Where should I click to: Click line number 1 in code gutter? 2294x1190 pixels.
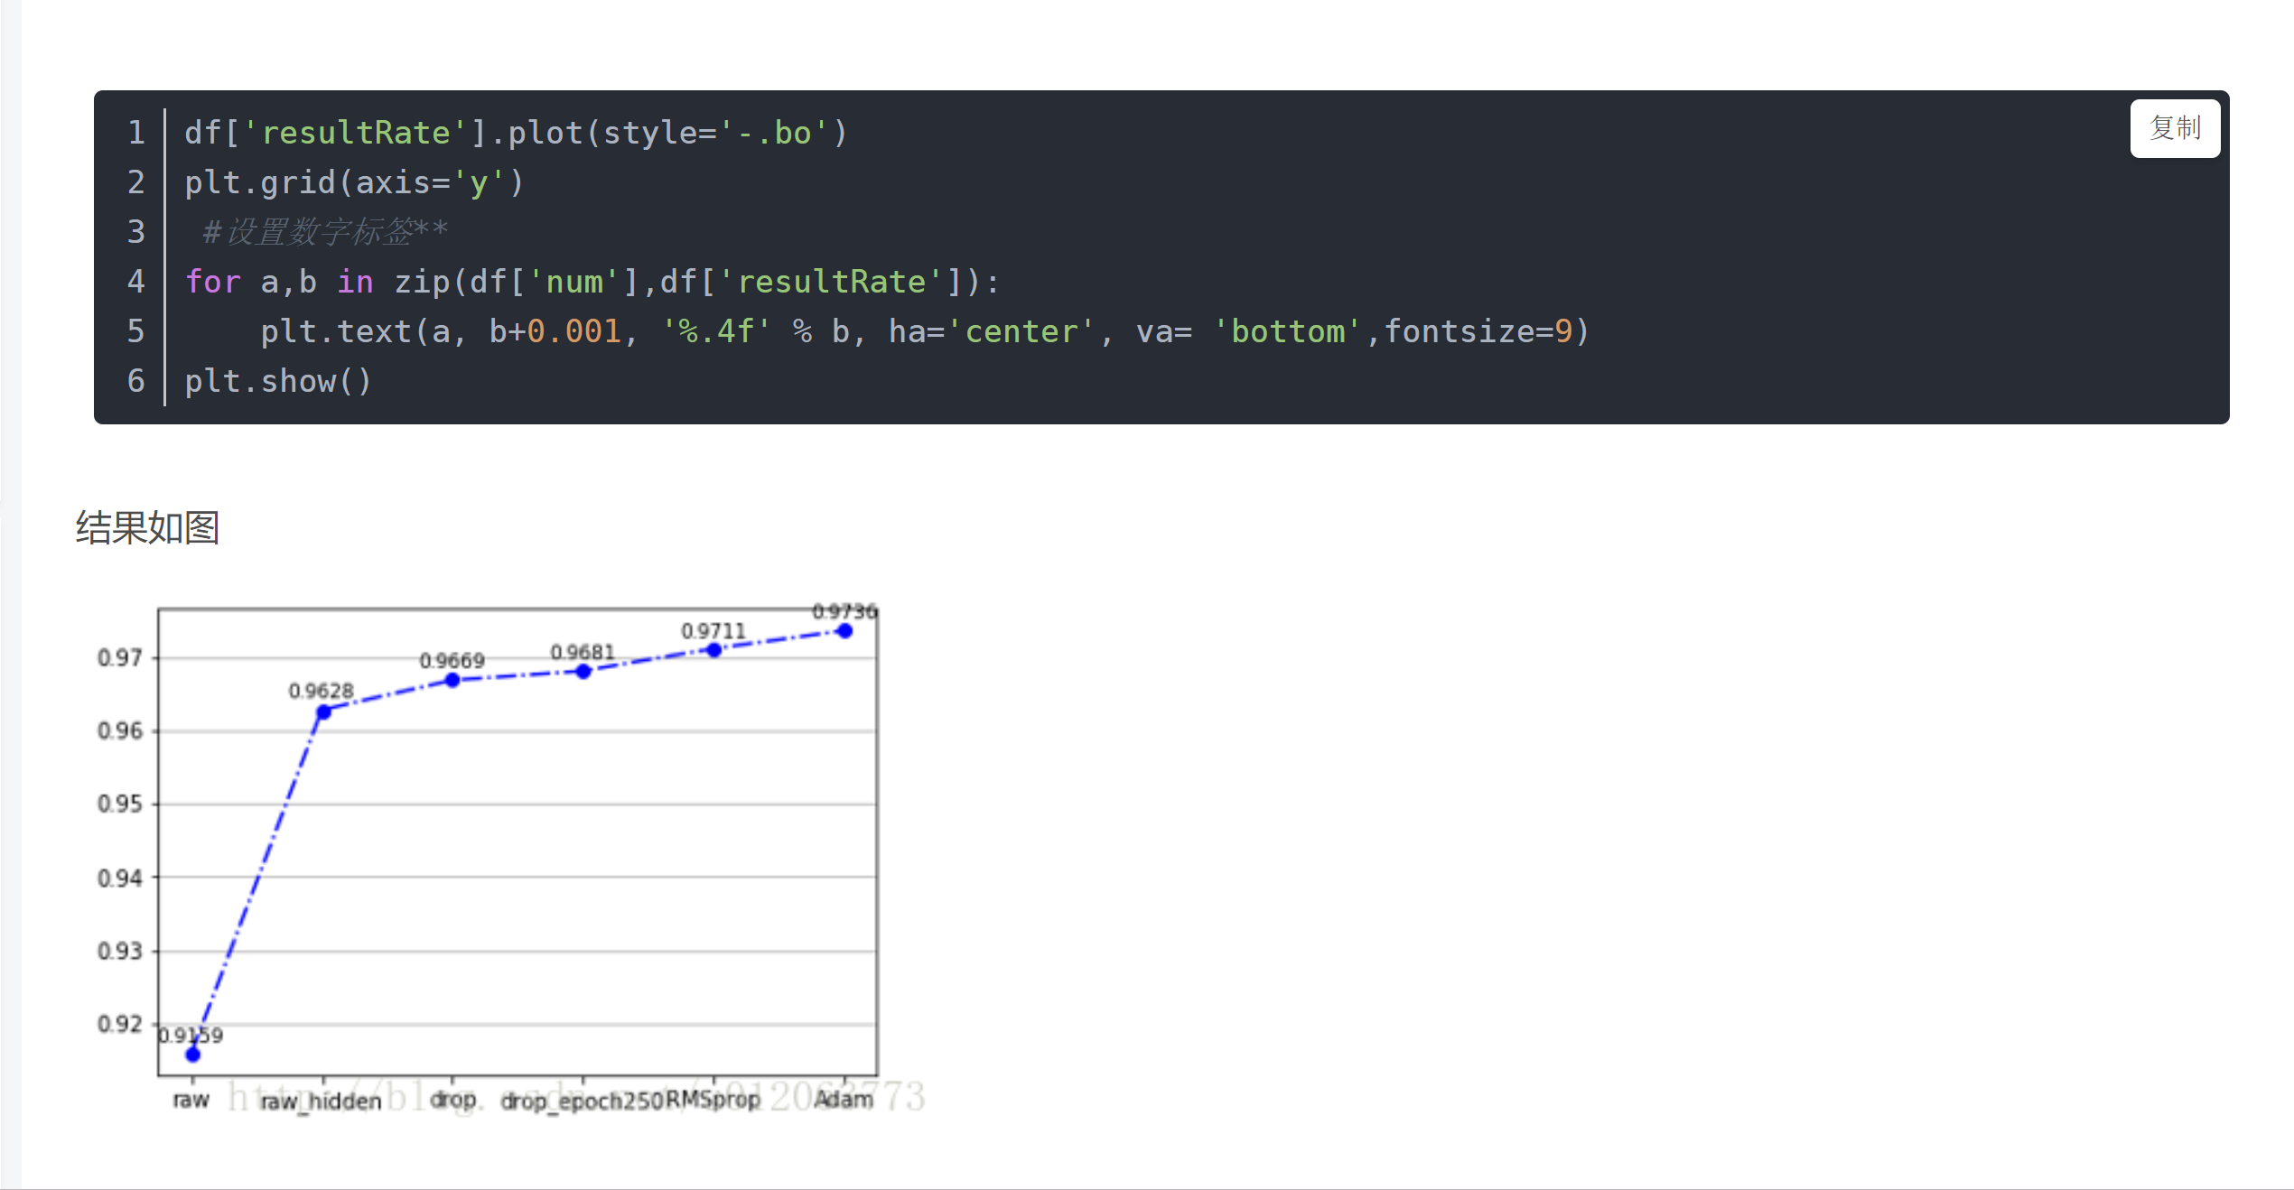pyautogui.click(x=135, y=133)
